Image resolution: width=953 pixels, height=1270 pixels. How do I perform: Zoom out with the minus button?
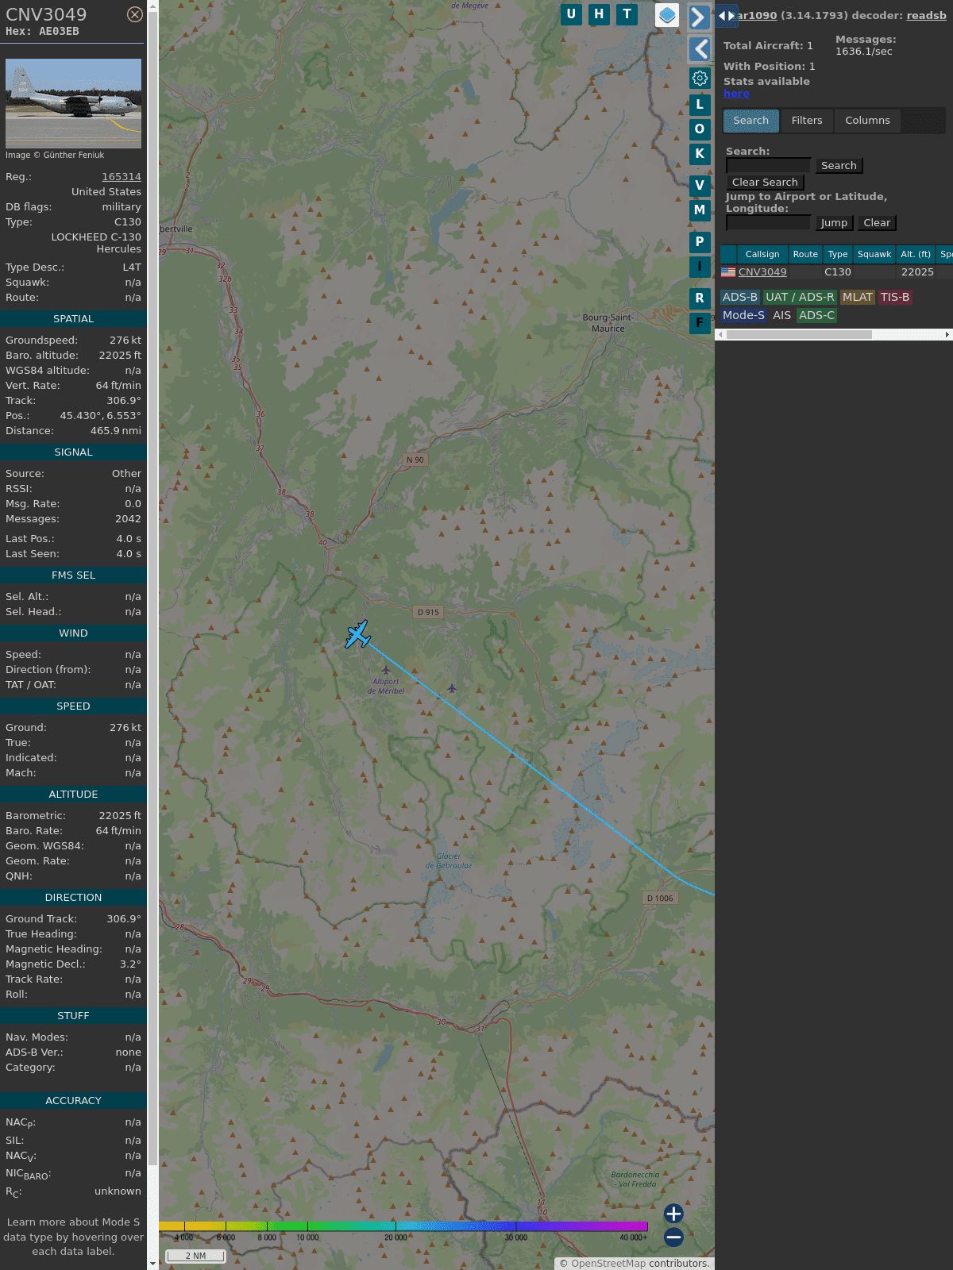coord(673,1237)
